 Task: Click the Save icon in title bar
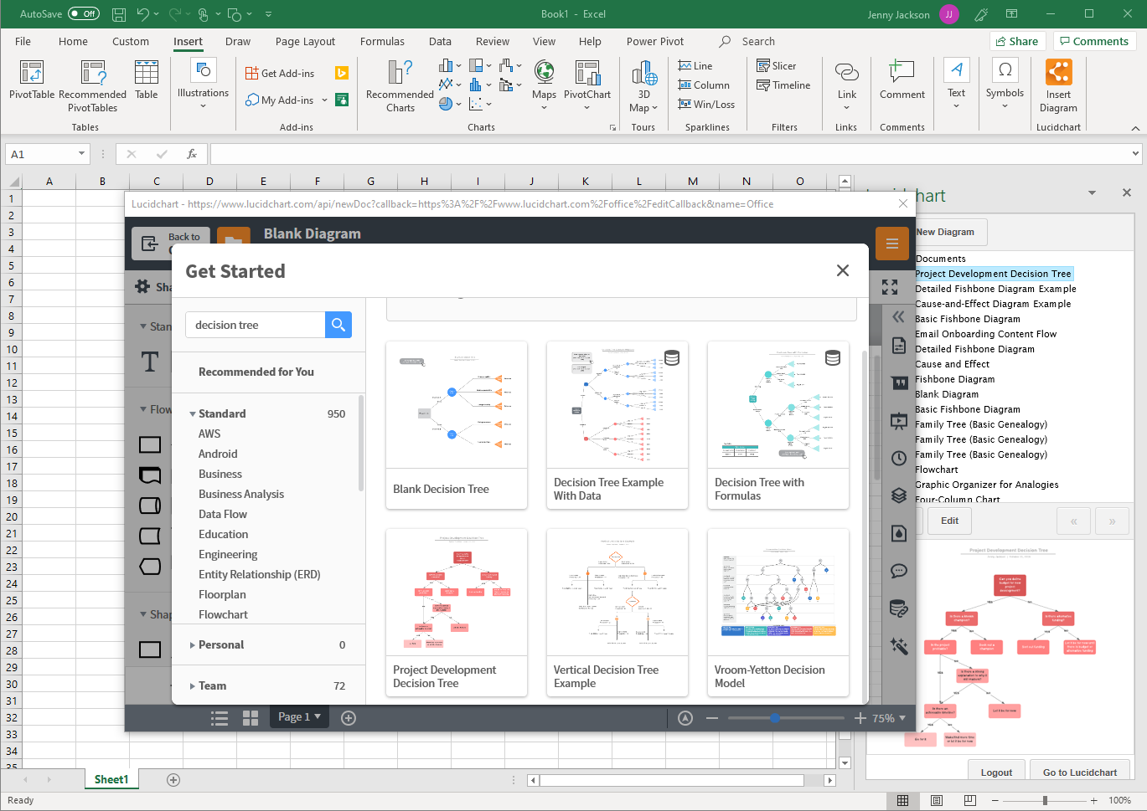[119, 14]
